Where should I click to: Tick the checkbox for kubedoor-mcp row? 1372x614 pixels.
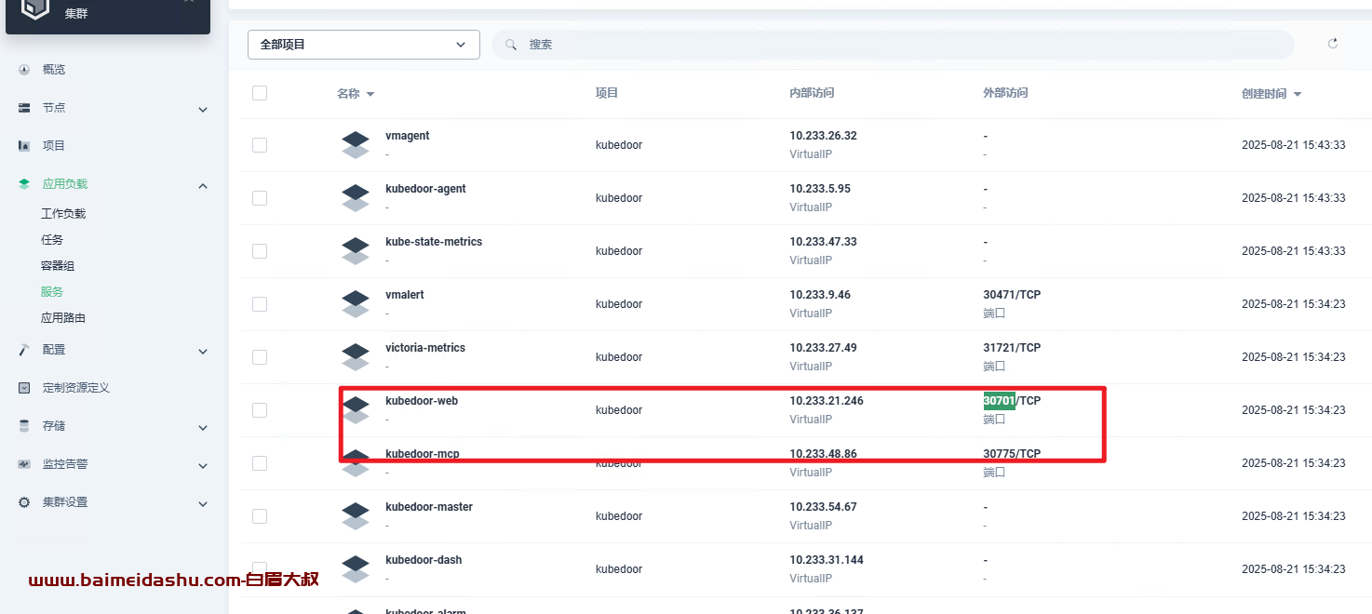click(260, 463)
